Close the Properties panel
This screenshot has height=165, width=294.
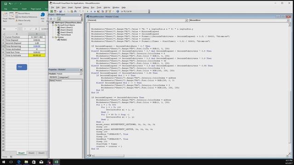tap(81, 70)
